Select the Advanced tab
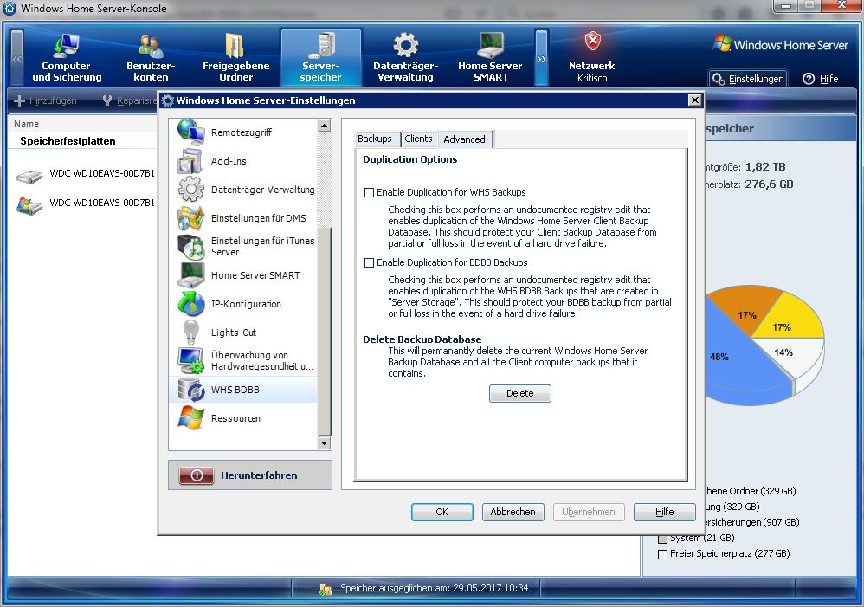Viewport: 864px width, 607px height. click(x=465, y=139)
